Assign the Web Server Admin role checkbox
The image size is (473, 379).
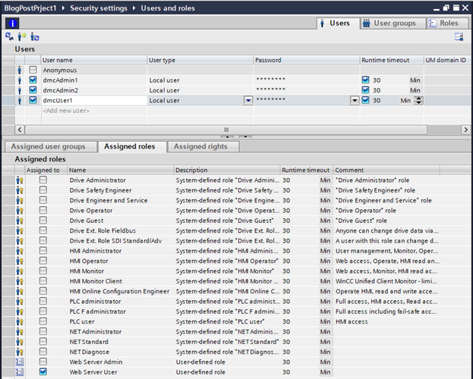click(x=43, y=362)
